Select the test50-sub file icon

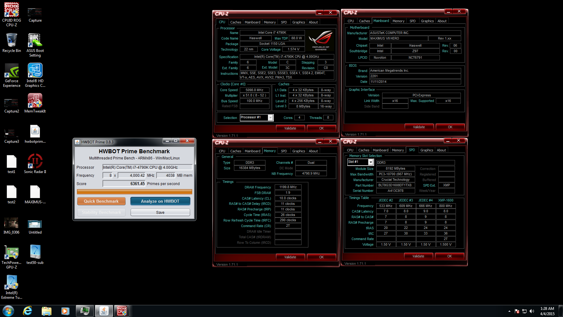point(35,254)
